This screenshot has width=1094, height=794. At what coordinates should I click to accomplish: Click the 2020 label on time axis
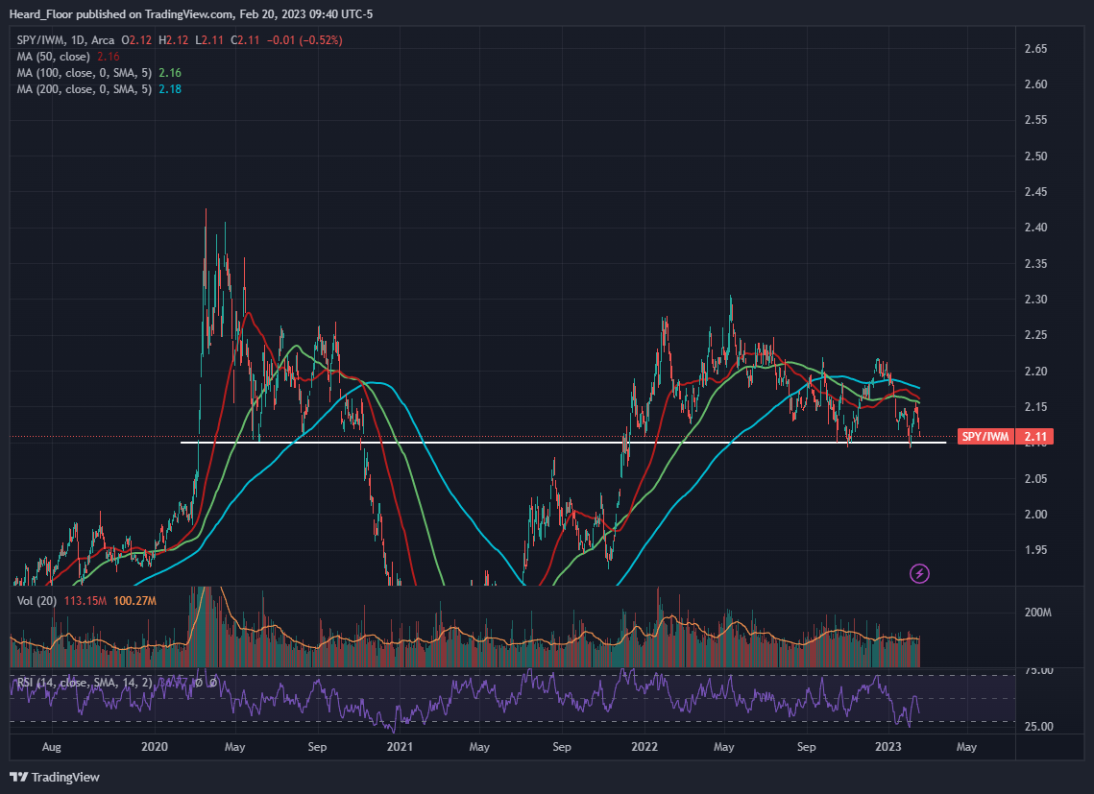[155, 747]
